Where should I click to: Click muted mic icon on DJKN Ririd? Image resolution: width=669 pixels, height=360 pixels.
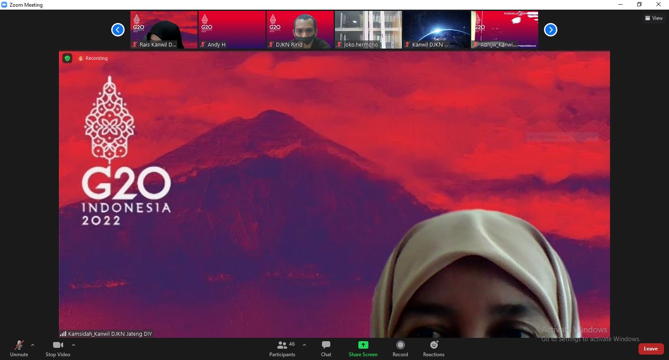(x=271, y=44)
